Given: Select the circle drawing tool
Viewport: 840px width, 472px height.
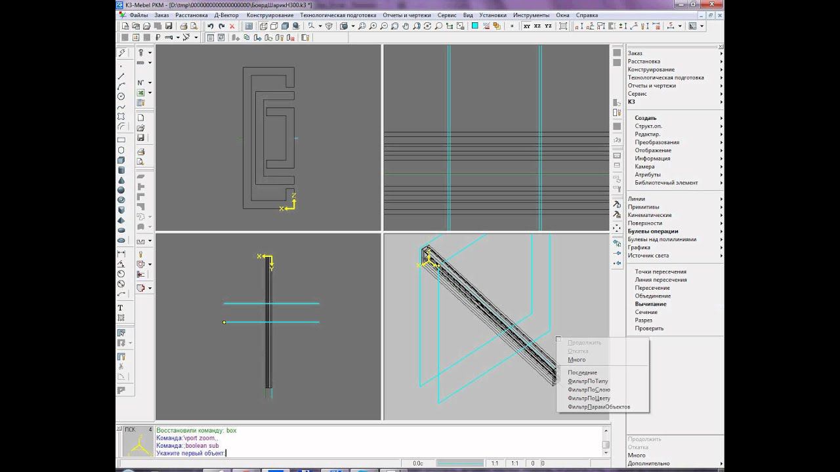Looking at the screenshot, I should click(x=121, y=96).
